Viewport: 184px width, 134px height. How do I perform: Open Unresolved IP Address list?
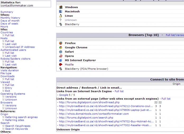20,47
